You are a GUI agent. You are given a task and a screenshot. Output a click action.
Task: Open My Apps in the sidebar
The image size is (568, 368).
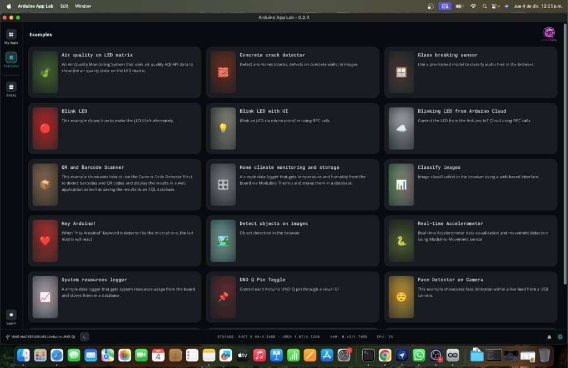pyautogui.click(x=11, y=37)
